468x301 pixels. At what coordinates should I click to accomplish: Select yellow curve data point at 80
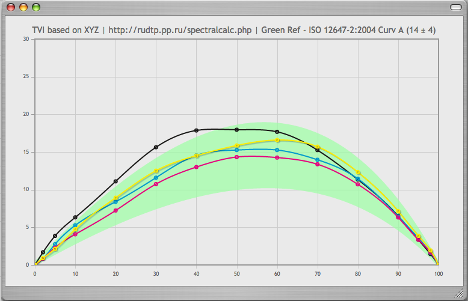click(x=358, y=172)
